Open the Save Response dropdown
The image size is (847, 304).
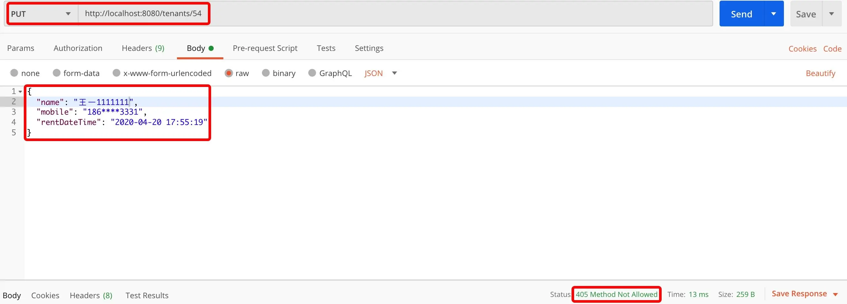[x=805, y=294]
